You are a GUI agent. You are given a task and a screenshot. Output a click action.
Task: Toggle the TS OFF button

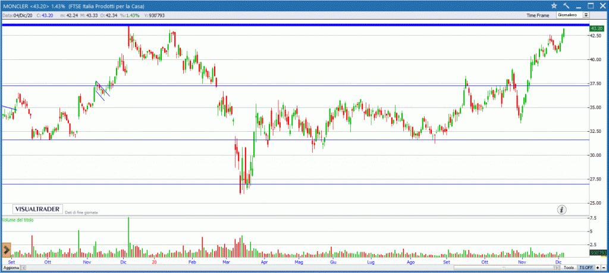(x=586, y=268)
